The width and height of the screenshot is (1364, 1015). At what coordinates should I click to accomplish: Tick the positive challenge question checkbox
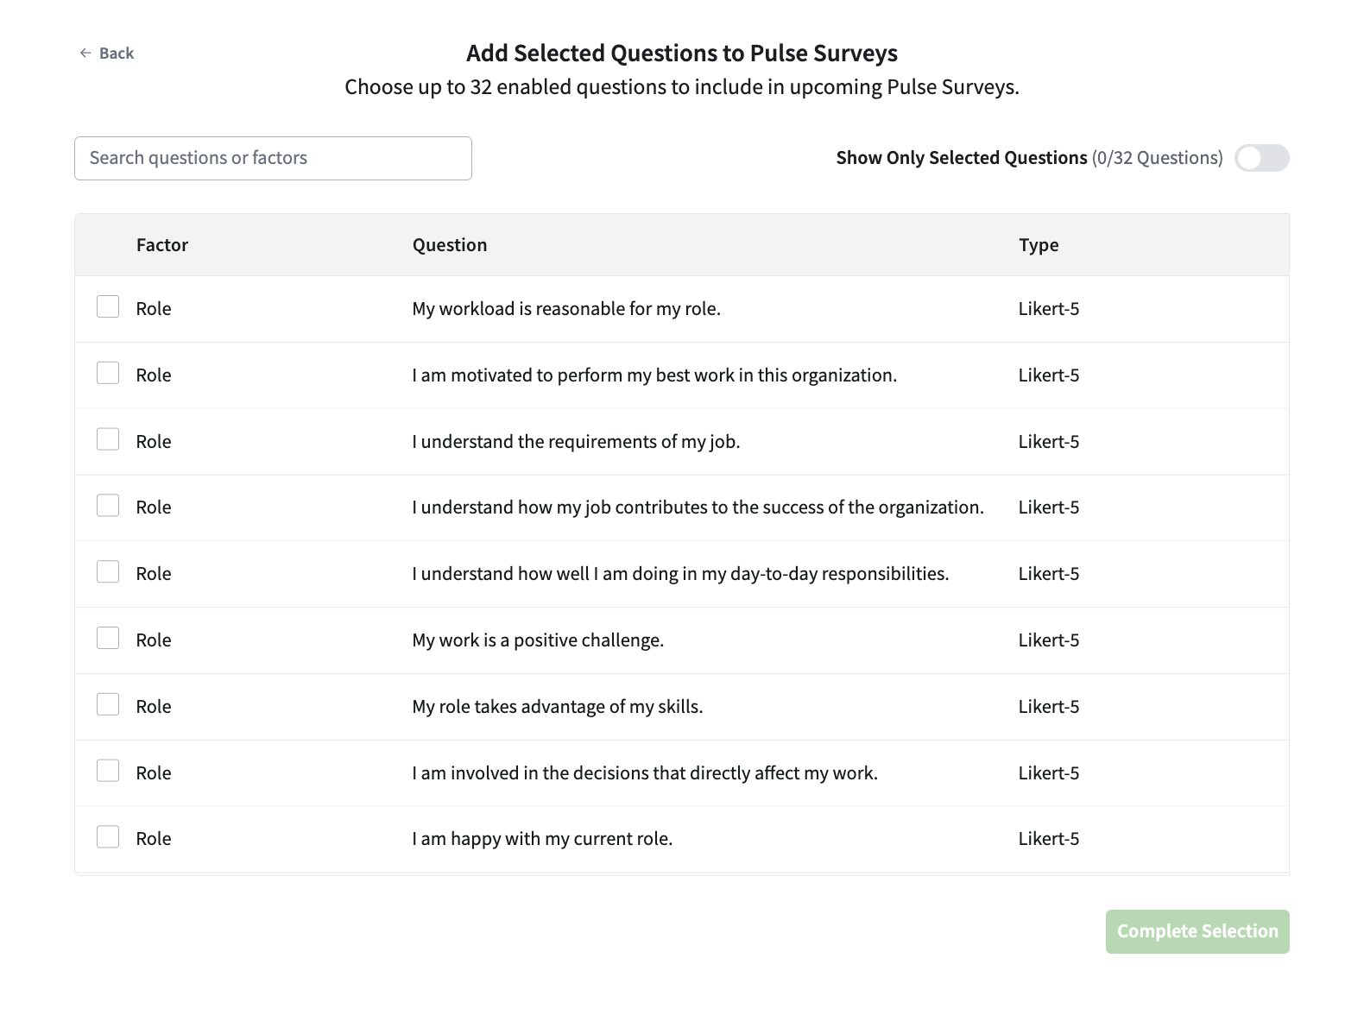[108, 639]
